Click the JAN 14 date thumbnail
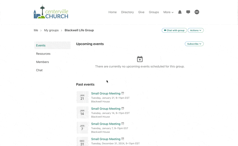 pos(82,112)
